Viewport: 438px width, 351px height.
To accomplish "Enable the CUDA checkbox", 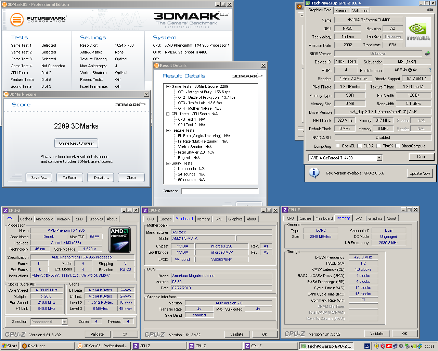I will click(x=359, y=146).
